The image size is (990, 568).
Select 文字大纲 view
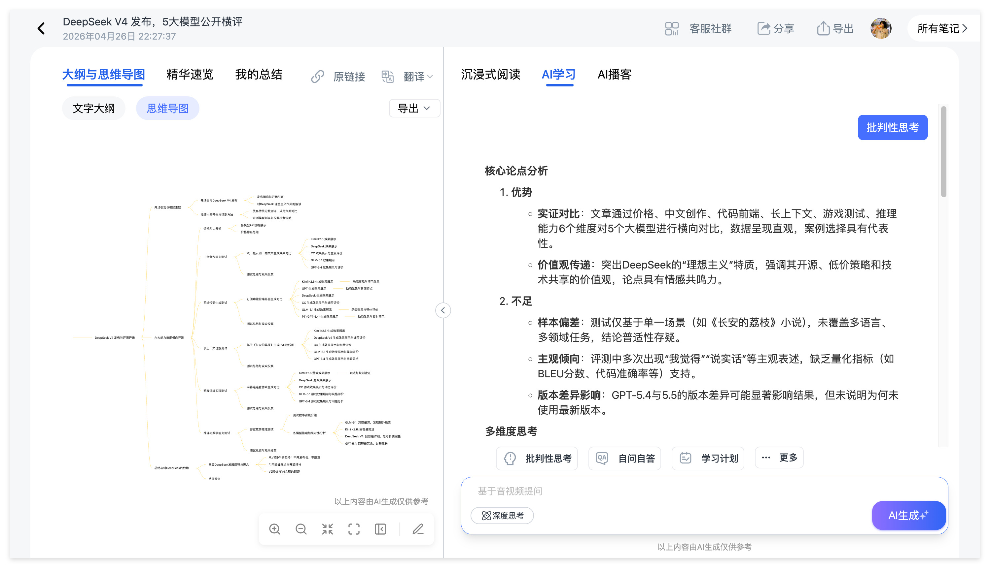click(94, 109)
